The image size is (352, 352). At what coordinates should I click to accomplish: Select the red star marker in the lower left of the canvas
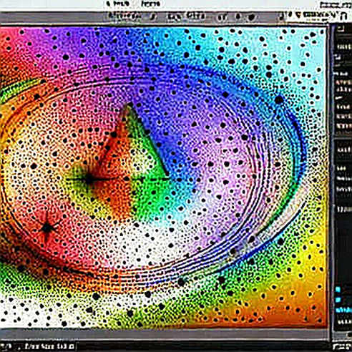tap(48, 228)
